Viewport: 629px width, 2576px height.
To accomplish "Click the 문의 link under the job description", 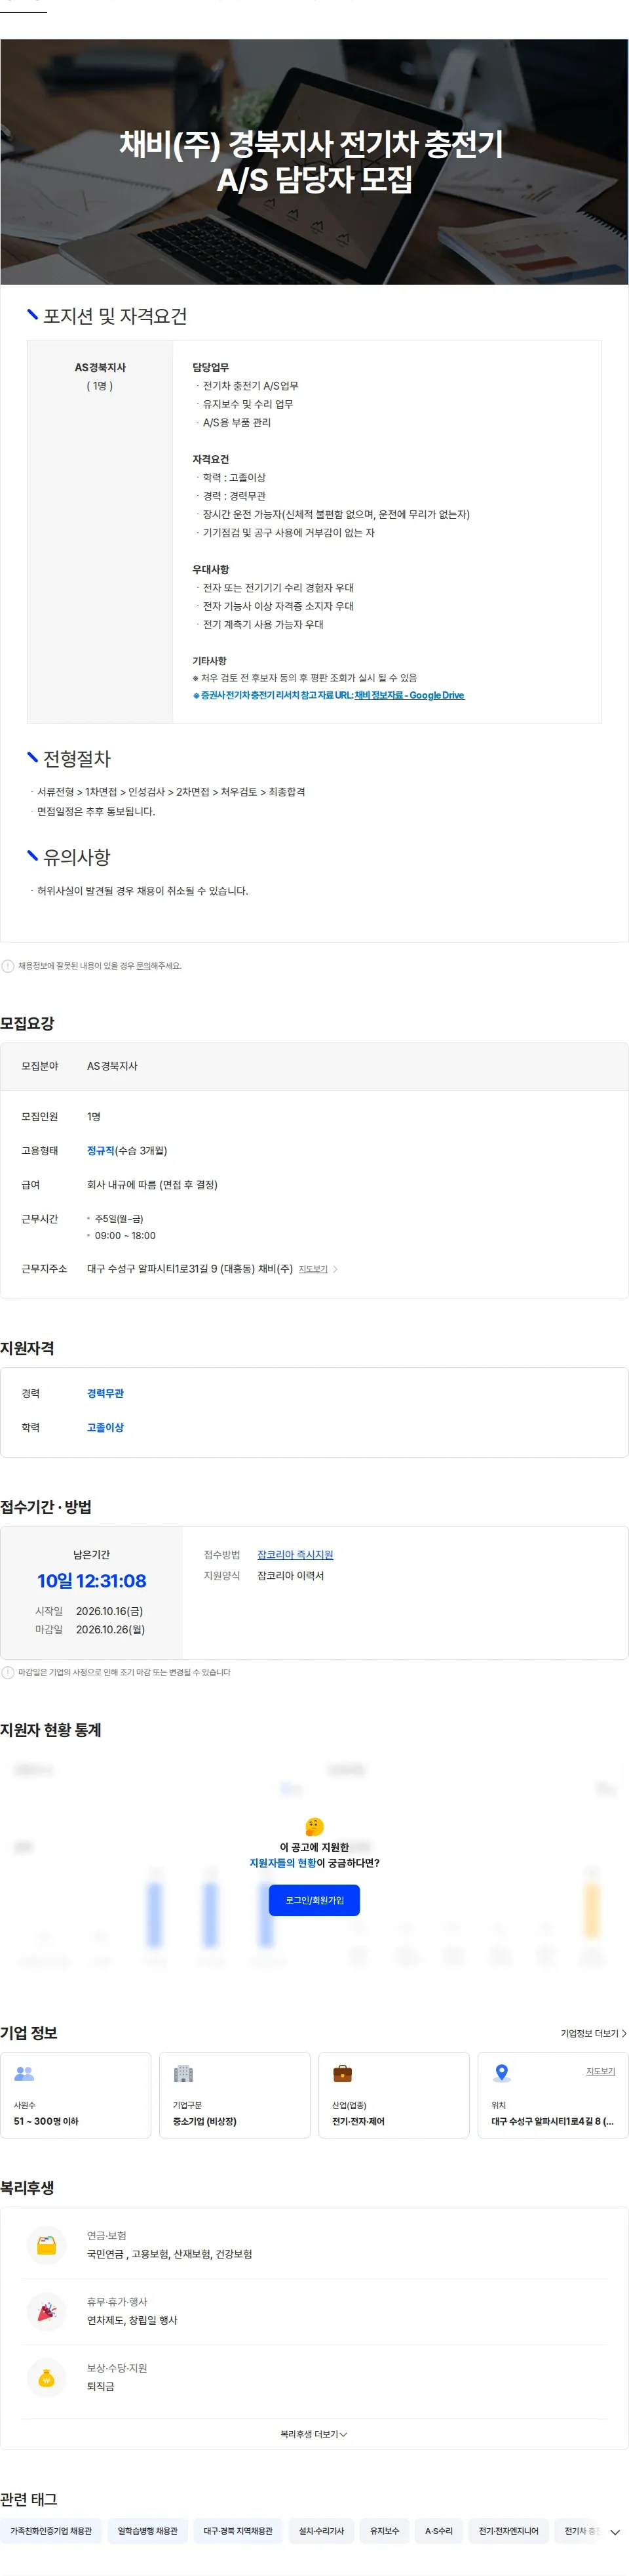I will tap(143, 966).
